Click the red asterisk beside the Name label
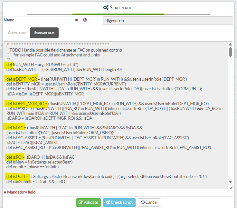 (x=76, y=20)
